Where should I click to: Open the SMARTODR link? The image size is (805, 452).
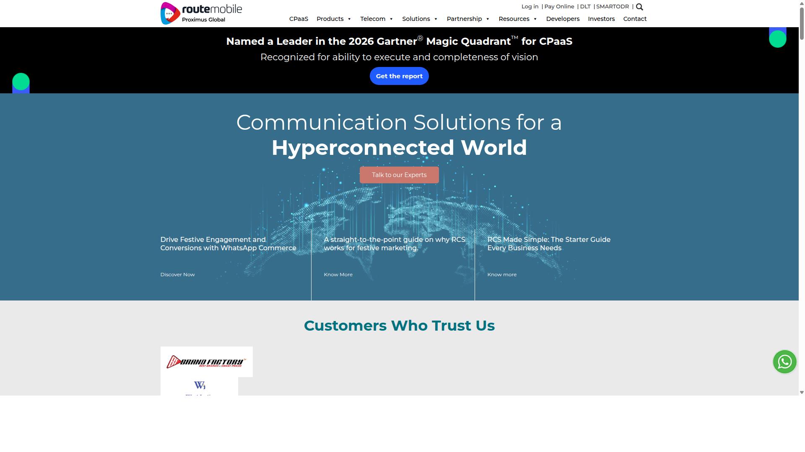pos(613,7)
